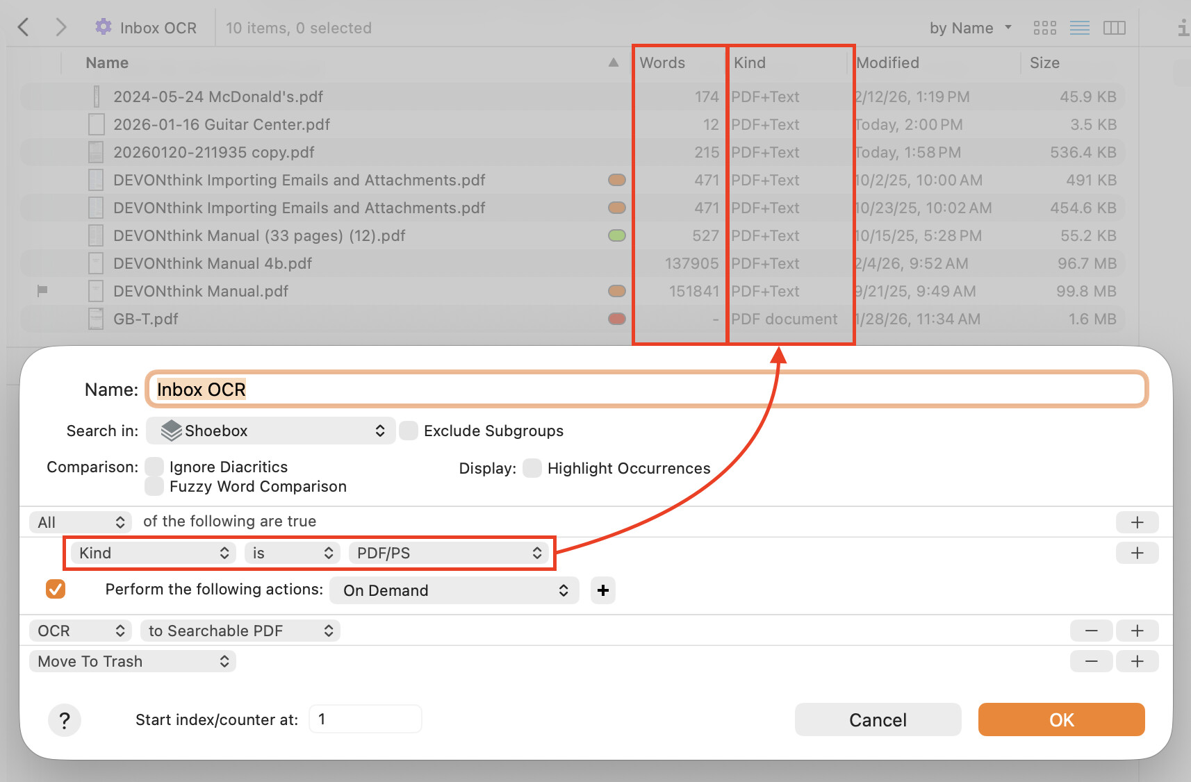The image size is (1191, 782).
Task: Sort by the Words column header
Action: pyautogui.click(x=662, y=63)
